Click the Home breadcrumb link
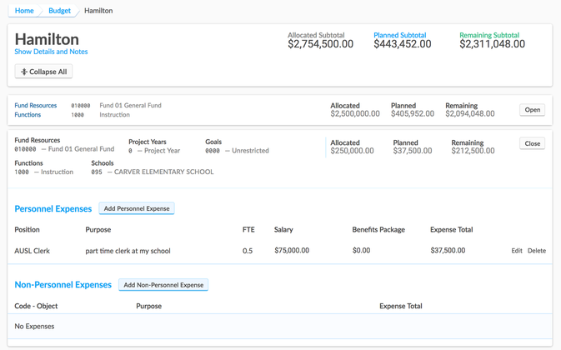Screen dimensions: 561x350 (24, 11)
